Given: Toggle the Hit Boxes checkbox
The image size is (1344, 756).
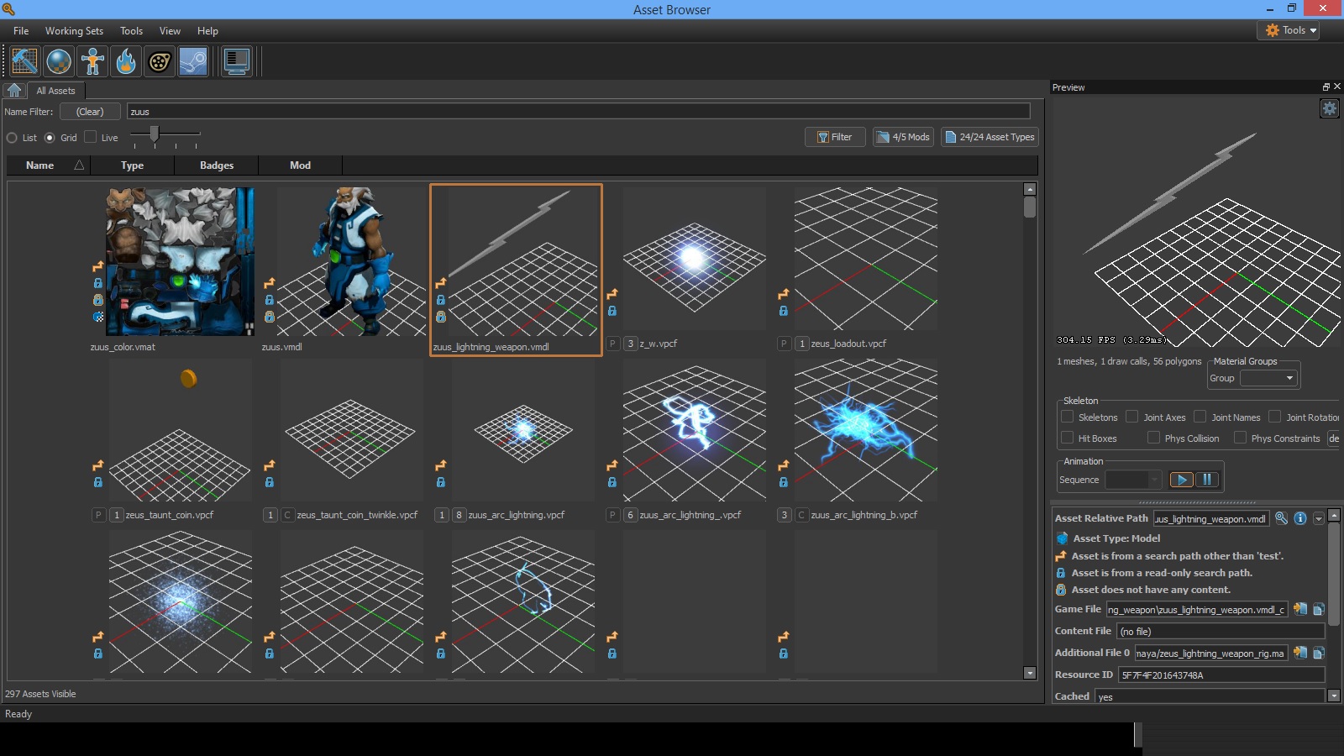Looking at the screenshot, I should [x=1067, y=438].
